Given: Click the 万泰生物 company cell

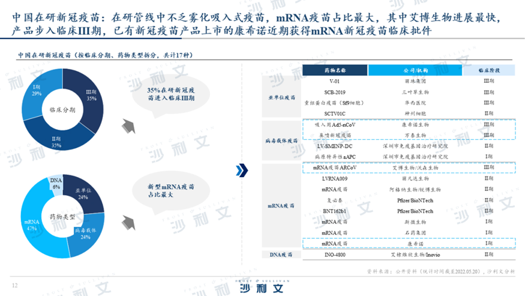Looking at the screenshot, I should coord(415,136).
